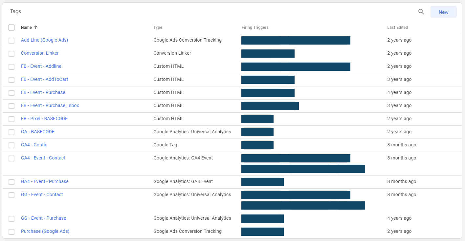Toggle the select-all tags checkbox
The image size is (465, 241).
pyautogui.click(x=11, y=28)
